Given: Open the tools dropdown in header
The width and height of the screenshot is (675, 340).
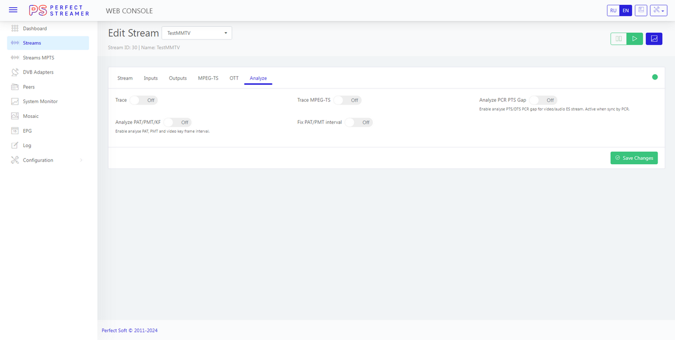Looking at the screenshot, I should coord(659,11).
